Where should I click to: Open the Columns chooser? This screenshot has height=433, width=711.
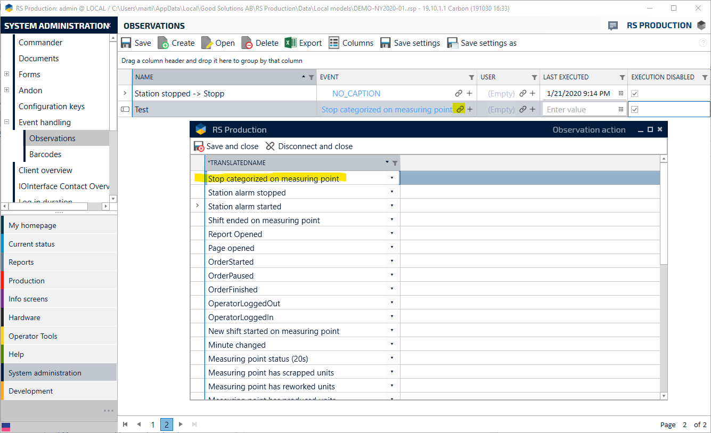[x=334, y=43]
